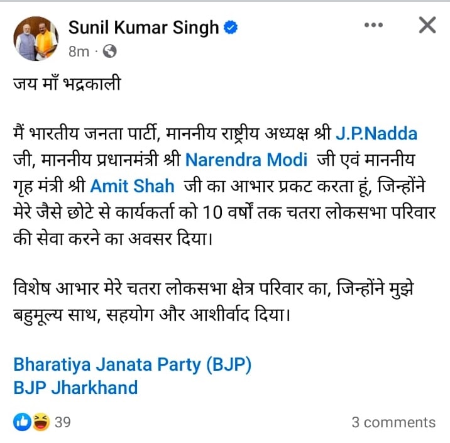Screen dimensions: 450x443
Task: Click the blue thumbs-up Like reaction icon
Action: click(21, 422)
